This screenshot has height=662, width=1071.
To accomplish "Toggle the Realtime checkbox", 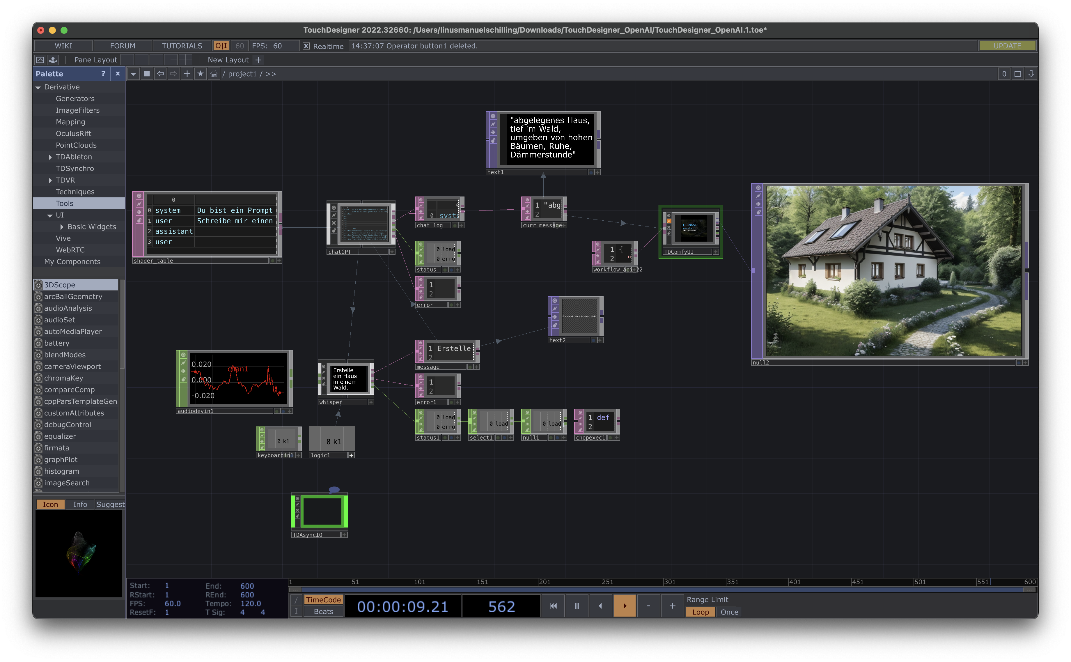I will point(306,46).
